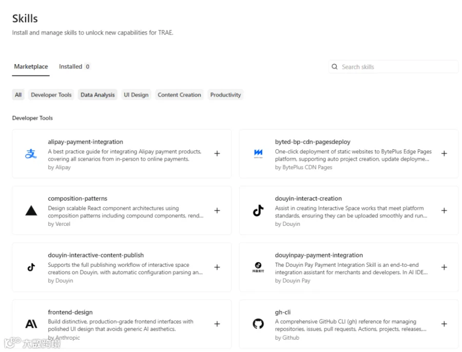Filter by Content Creation category
462x352 pixels.
[179, 95]
